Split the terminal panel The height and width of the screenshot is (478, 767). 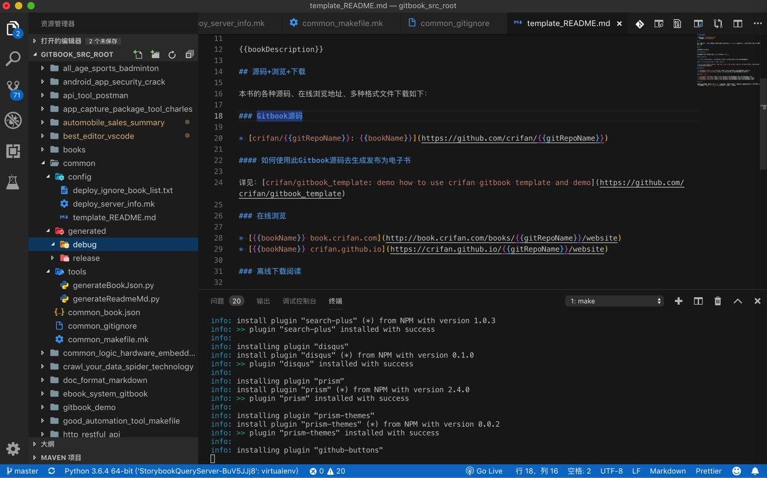698,301
